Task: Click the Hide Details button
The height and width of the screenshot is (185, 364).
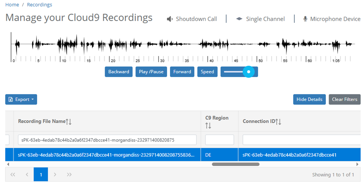Action: click(309, 99)
